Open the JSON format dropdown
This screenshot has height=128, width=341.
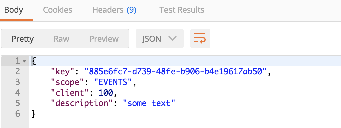coord(159,38)
